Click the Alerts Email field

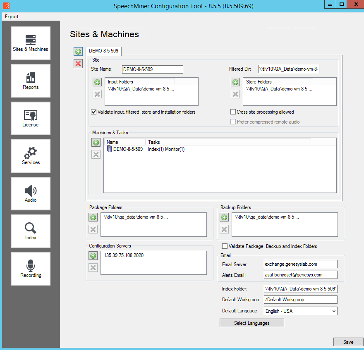pos(301,275)
